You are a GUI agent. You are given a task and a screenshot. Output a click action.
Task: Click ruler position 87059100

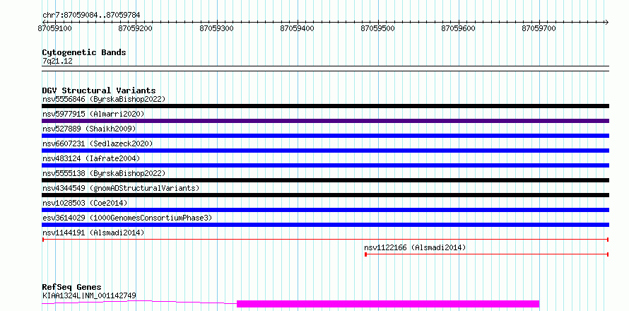55,28
